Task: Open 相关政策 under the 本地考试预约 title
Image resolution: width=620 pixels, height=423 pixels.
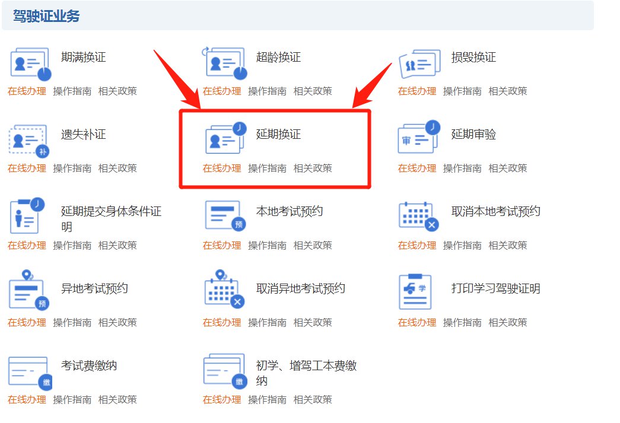Action: point(313,246)
